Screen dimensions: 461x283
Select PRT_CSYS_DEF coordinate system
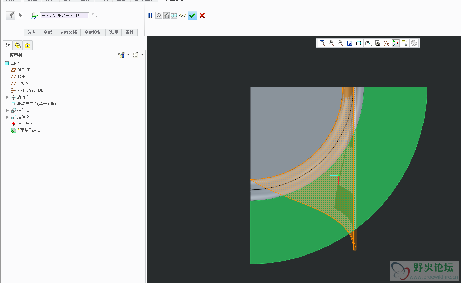(31, 90)
